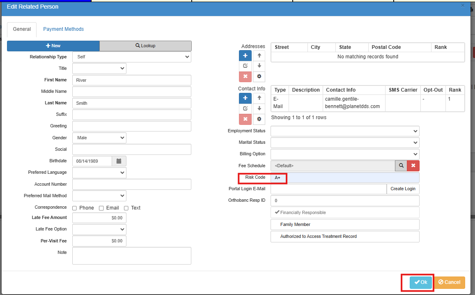Add a new address with the plus icon
The height and width of the screenshot is (295, 475).
click(x=245, y=56)
